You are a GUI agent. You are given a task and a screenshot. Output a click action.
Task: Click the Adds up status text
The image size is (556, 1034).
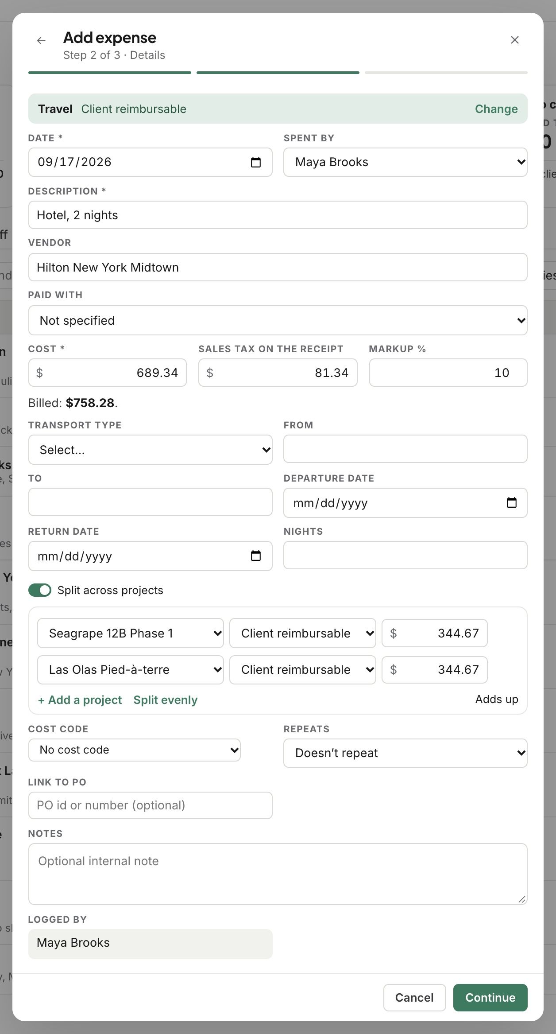point(497,699)
